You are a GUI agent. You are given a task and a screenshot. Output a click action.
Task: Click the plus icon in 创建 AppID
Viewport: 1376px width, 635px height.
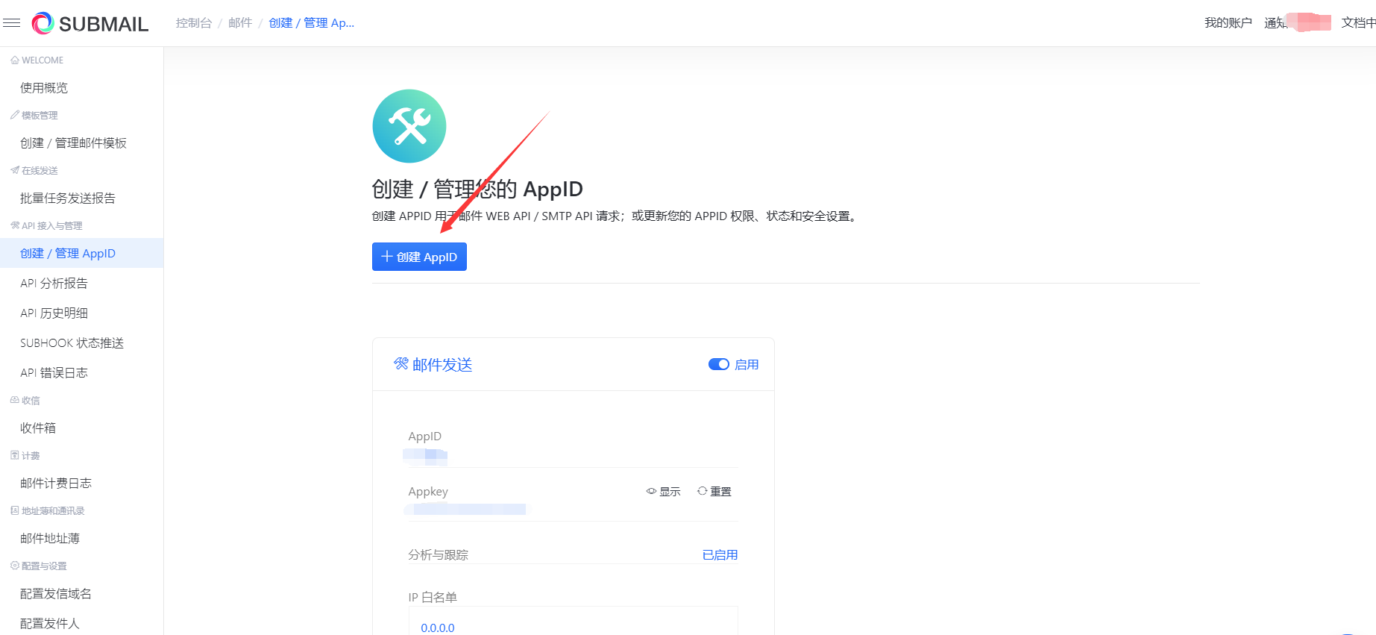[x=387, y=257]
